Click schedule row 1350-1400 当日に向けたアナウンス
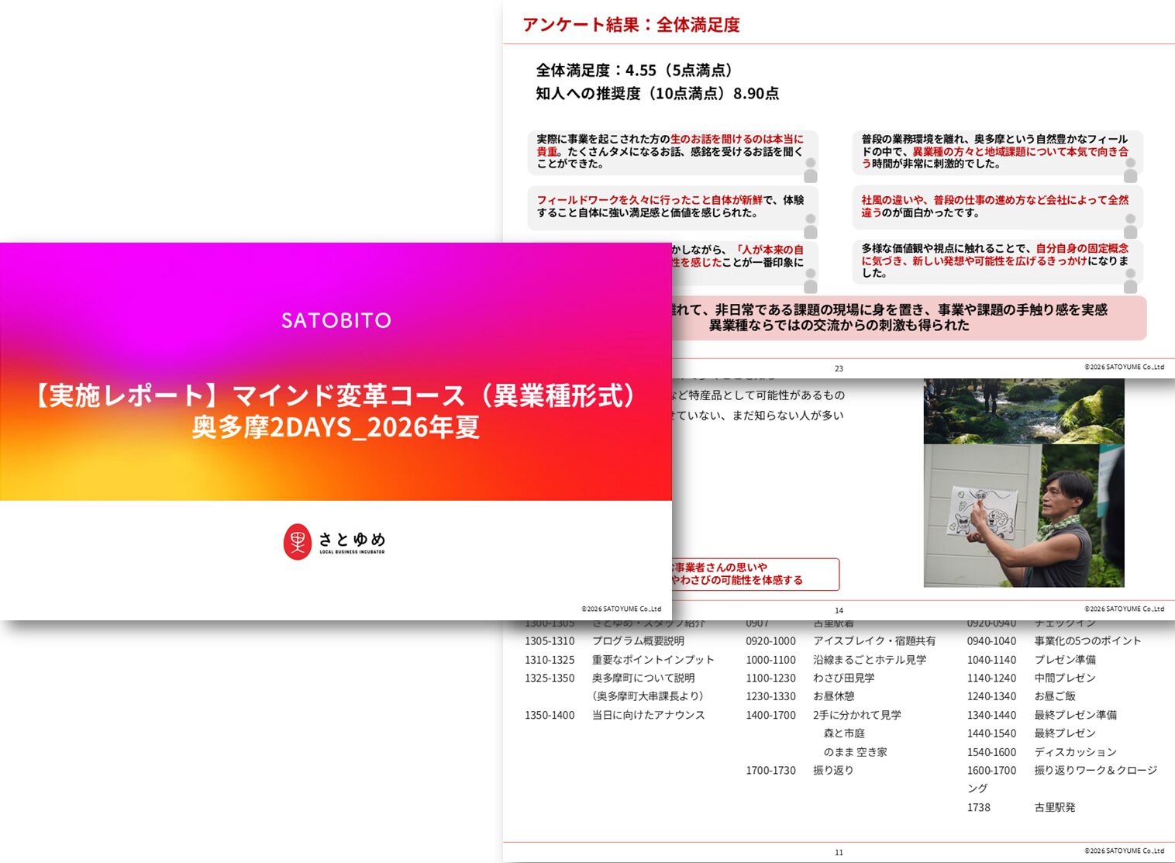Screen dimensions: 1175x863 (615, 715)
